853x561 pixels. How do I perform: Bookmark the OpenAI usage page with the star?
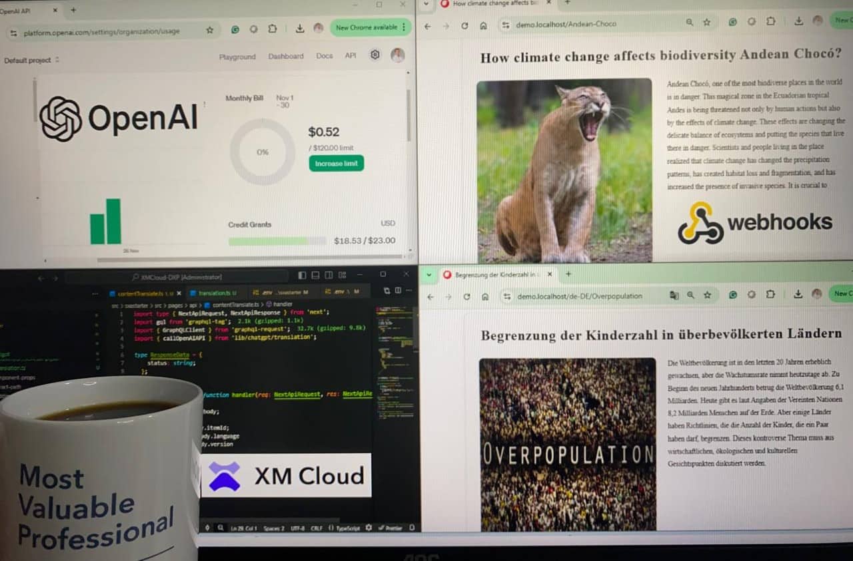click(x=210, y=30)
